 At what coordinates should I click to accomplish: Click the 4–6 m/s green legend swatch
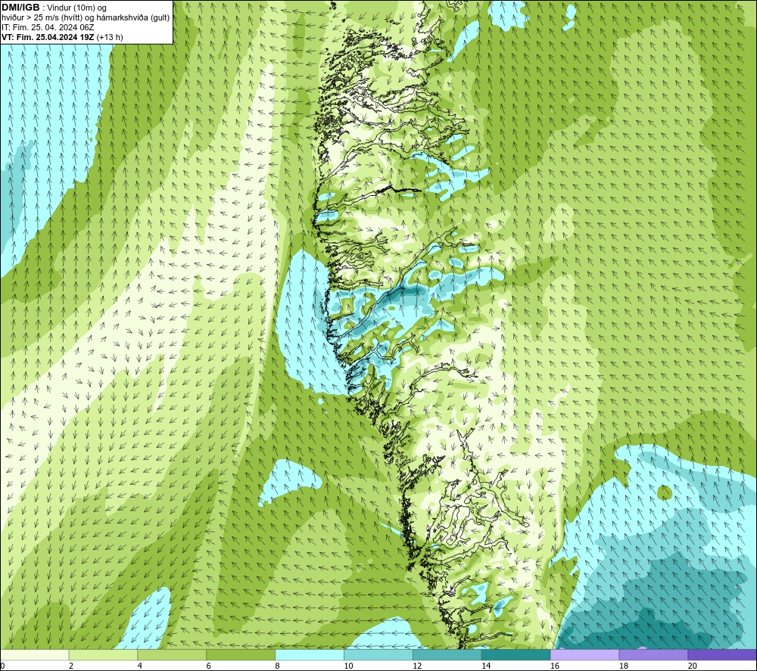[x=172, y=655]
